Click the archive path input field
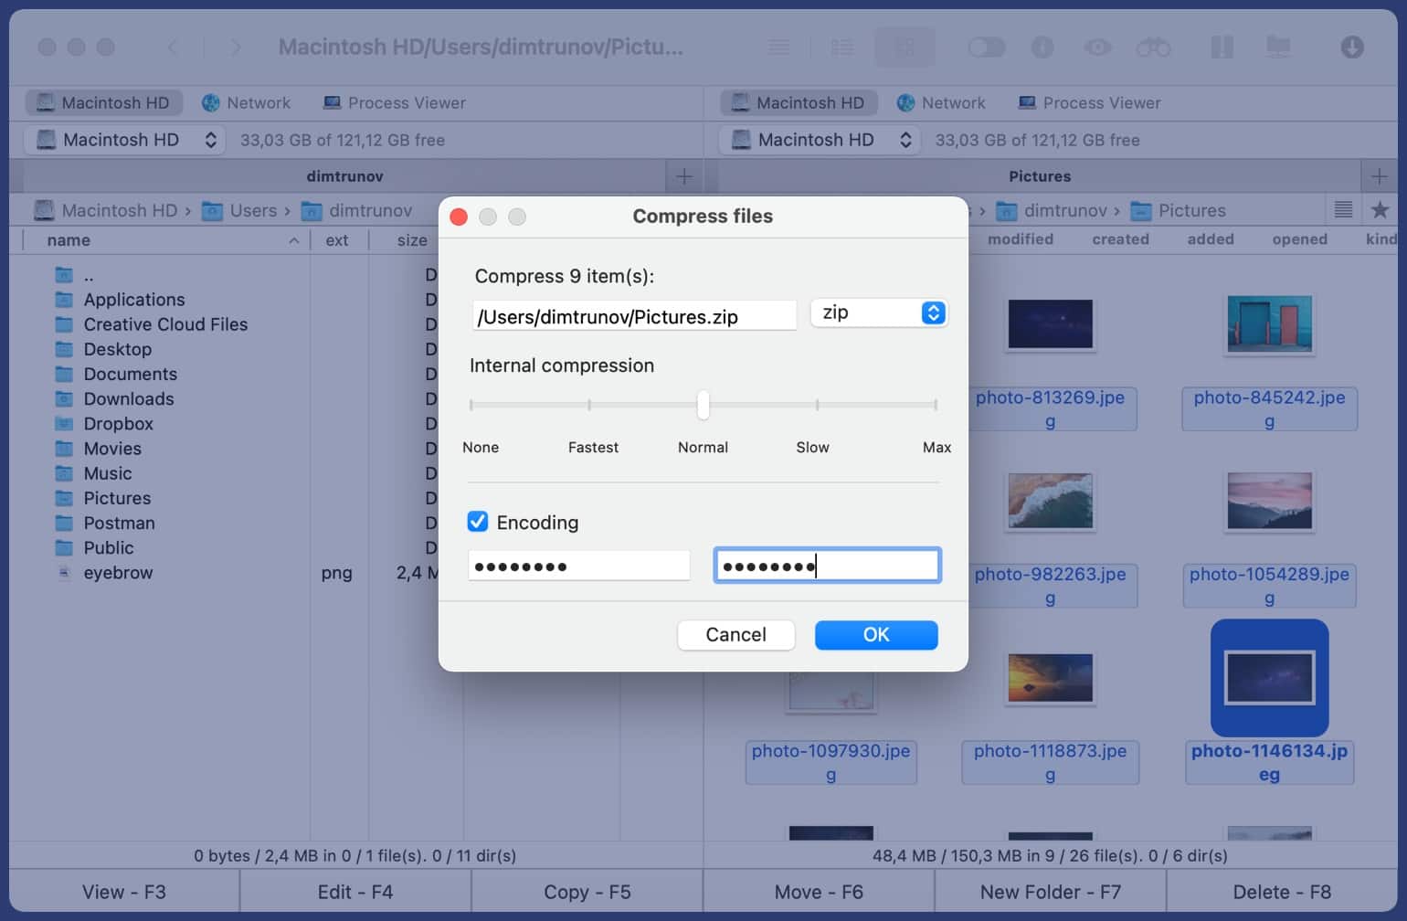This screenshot has height=921, width=1407. pyautogui.click(x=634, y=316)
